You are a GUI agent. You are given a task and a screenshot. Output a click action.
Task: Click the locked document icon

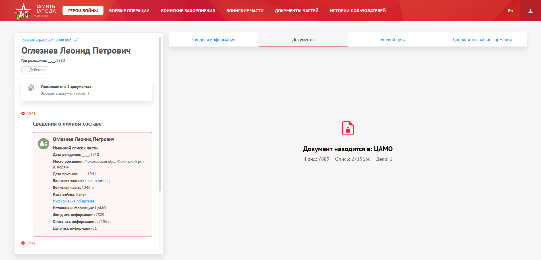[348, 128]
